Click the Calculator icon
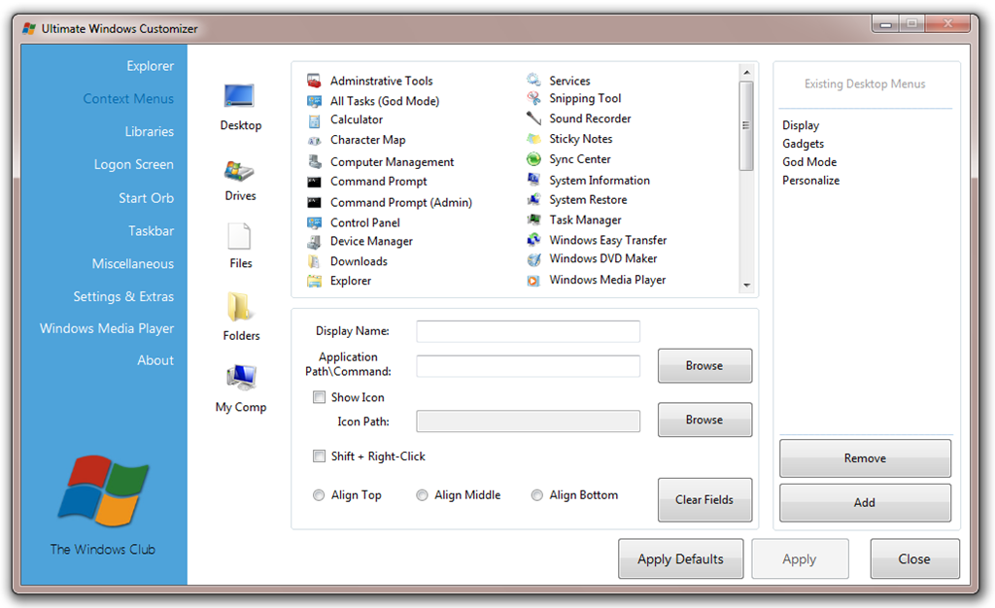 pos(314,119)
